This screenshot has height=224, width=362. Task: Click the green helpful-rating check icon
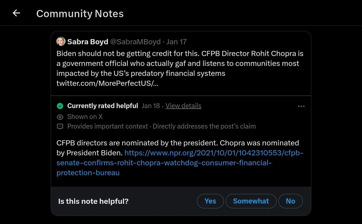[x=60, y=106]
